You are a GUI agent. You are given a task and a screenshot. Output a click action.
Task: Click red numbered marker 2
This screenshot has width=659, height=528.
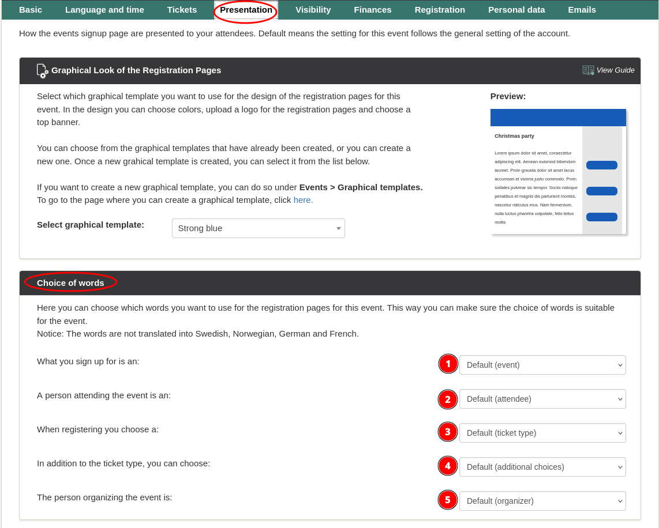click(x=448, y=399)
